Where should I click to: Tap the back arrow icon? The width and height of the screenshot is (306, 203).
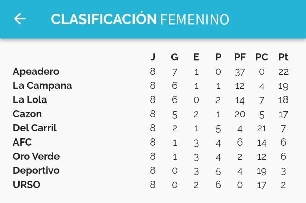point(20,19)
